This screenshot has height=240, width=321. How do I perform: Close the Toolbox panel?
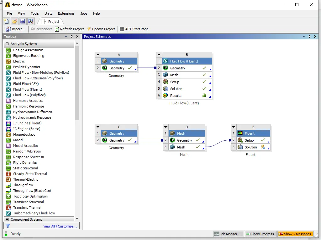click(77, 37)
